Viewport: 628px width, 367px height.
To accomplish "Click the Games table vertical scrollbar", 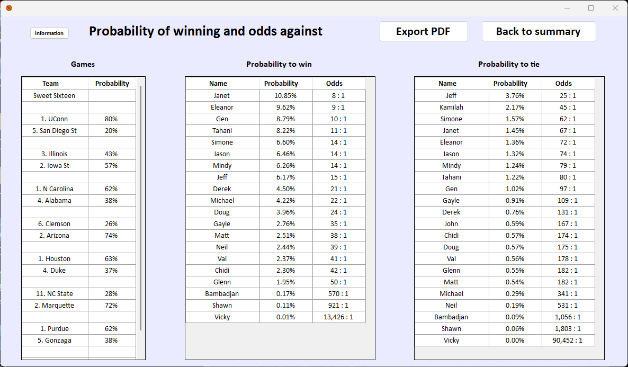I will (140, 208).
